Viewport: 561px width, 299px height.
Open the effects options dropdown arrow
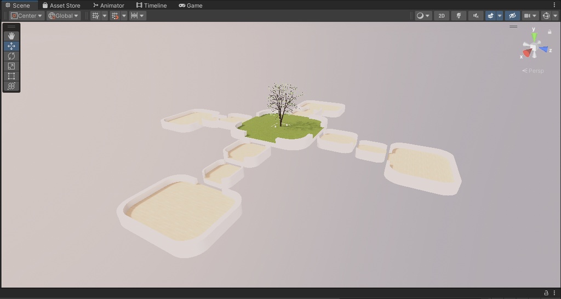coord(500,16)
